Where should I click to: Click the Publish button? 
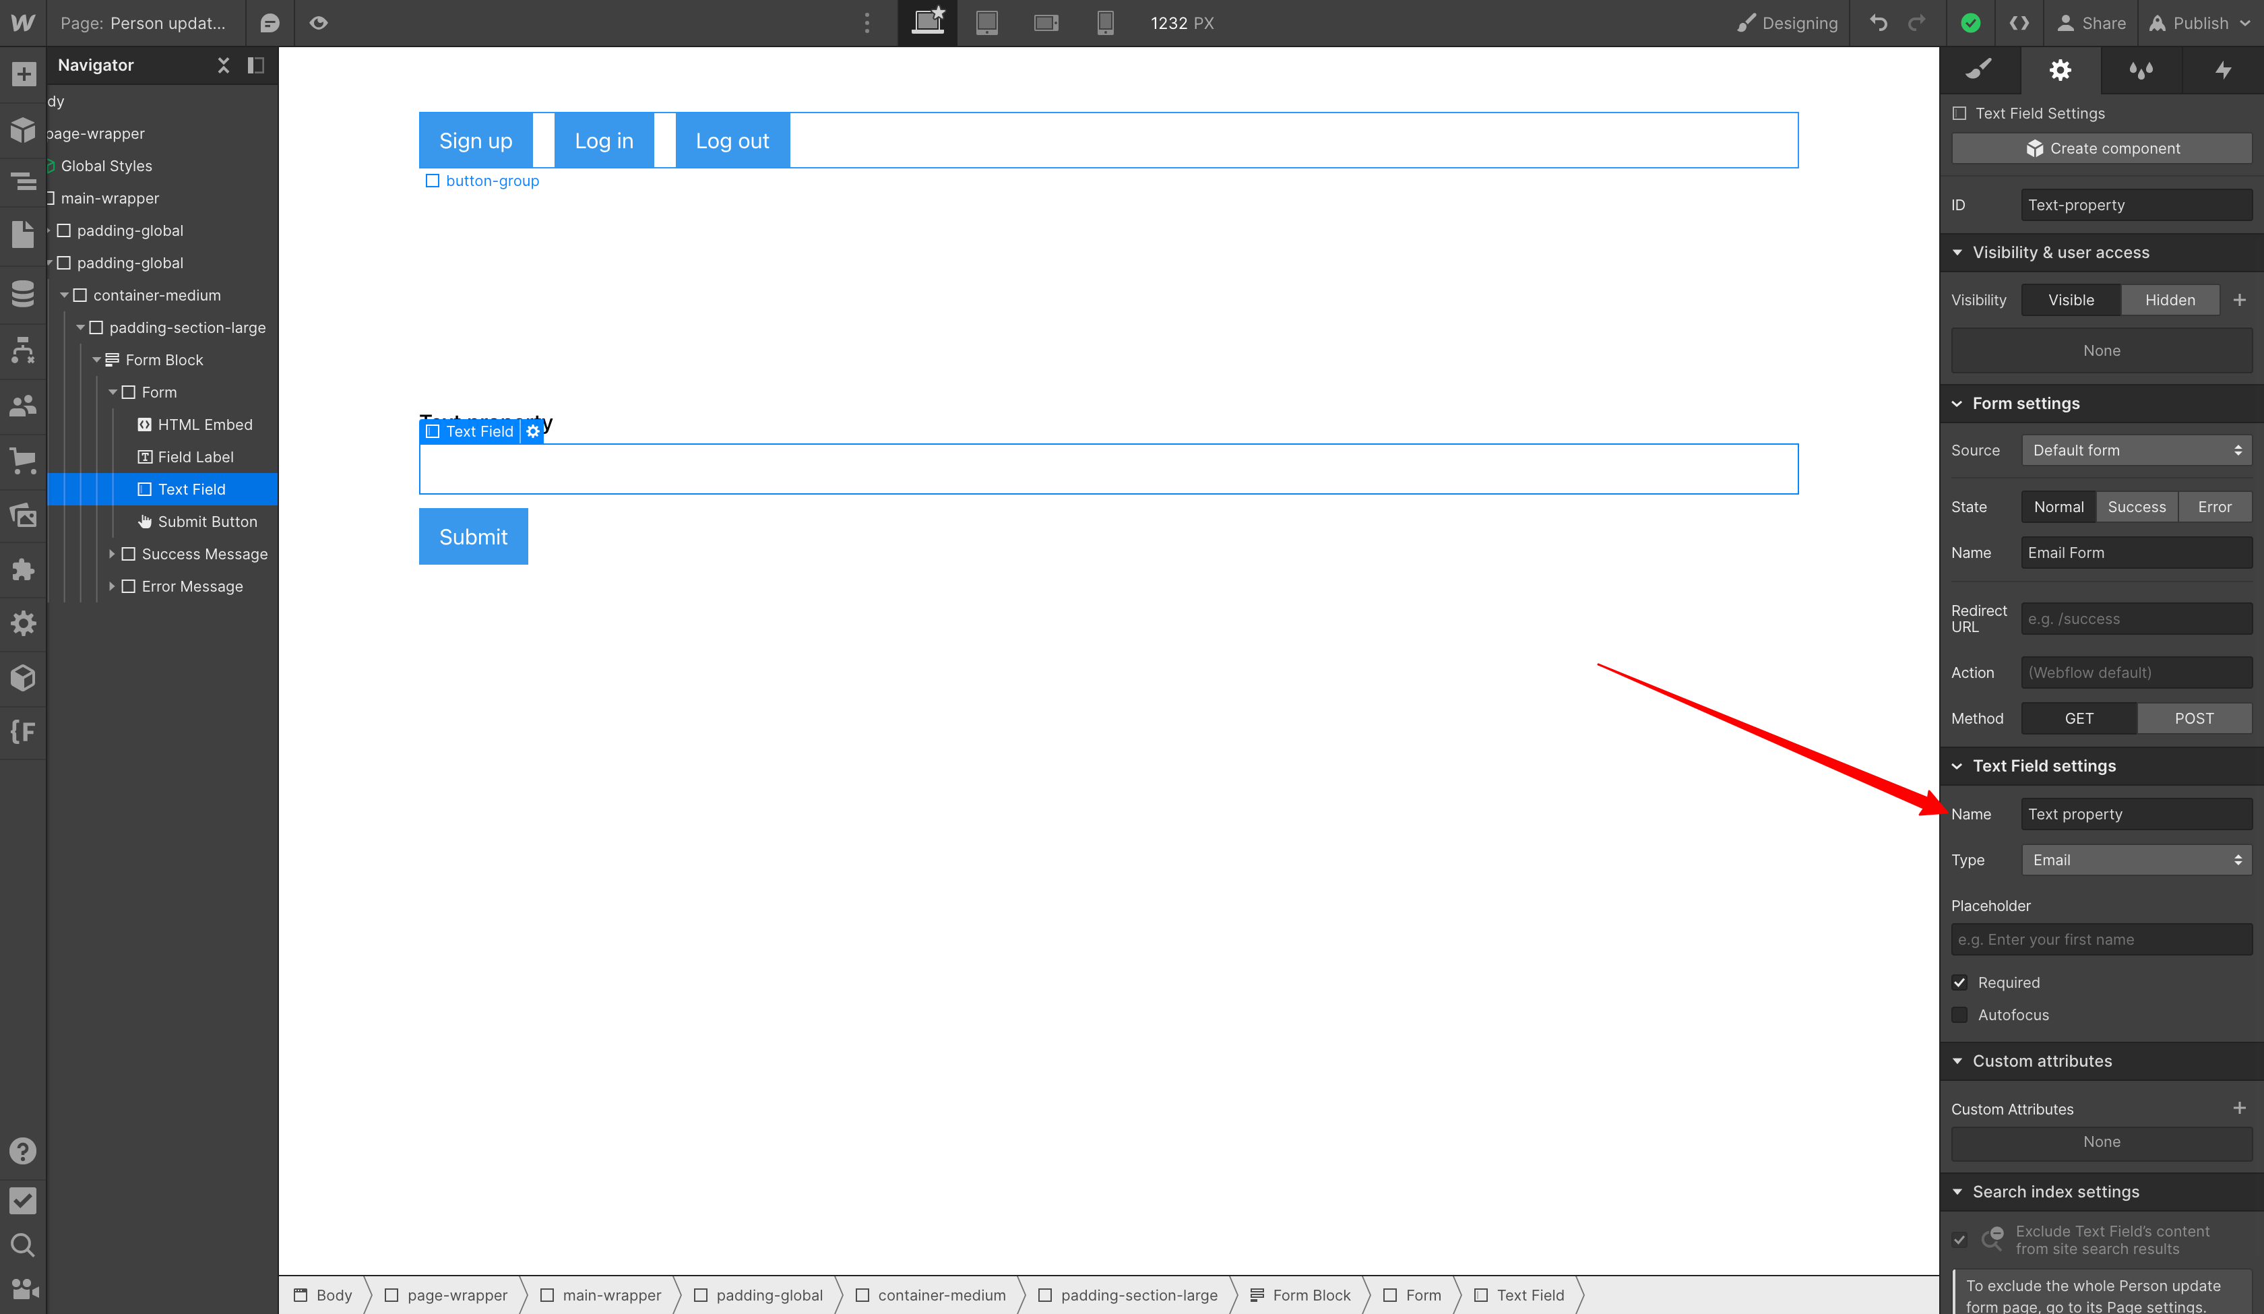coord(2199,24)
